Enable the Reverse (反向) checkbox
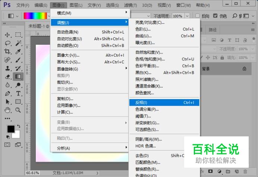Screen dimensions: 258x177 pos(198,16)
